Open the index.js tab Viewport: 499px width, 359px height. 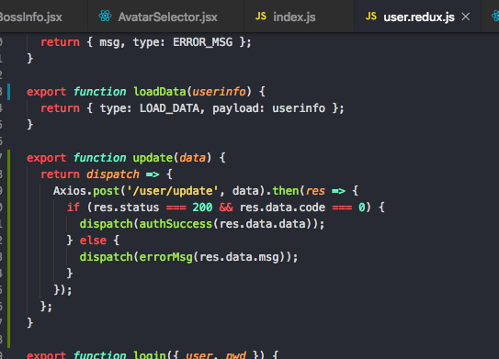[299, 17]
